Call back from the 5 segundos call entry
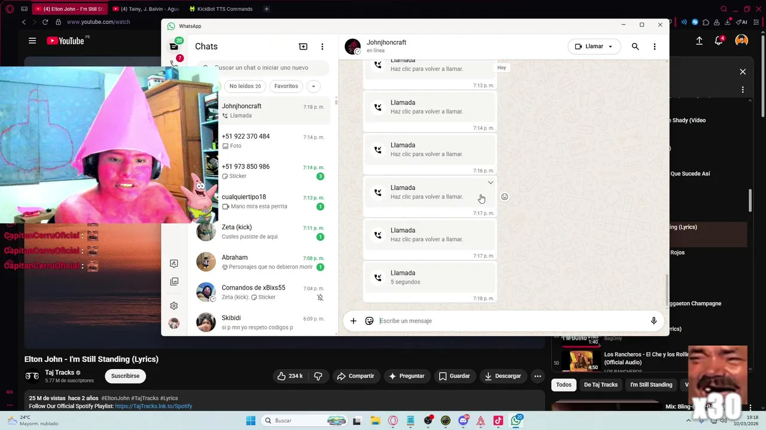Image resolution: width=766 pixels, height=430 pixels. click(x=430, y=278)
